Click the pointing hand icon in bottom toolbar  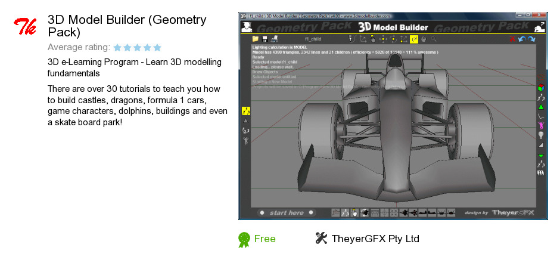[x=354, y=213]
